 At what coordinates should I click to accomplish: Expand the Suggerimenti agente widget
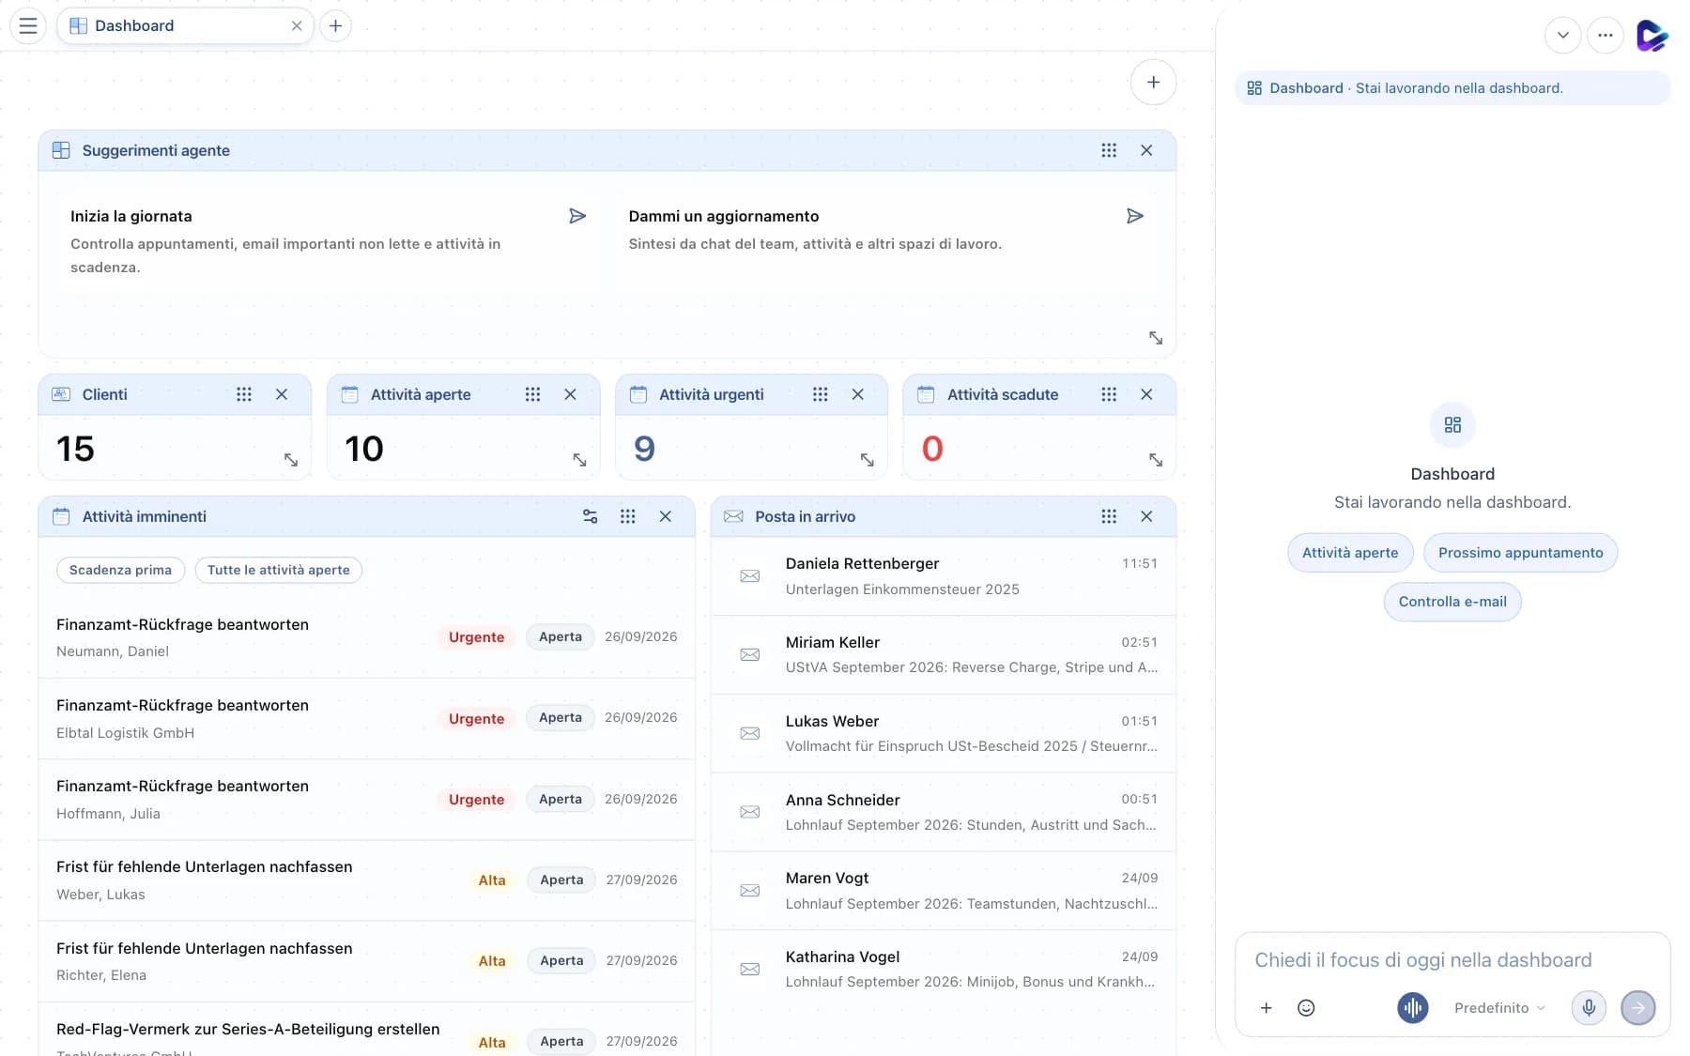1156,338
